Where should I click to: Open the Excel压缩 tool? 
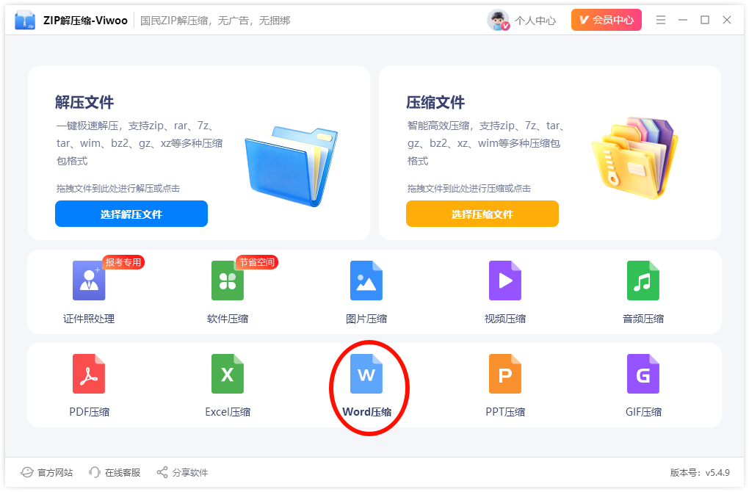[228, 374]
